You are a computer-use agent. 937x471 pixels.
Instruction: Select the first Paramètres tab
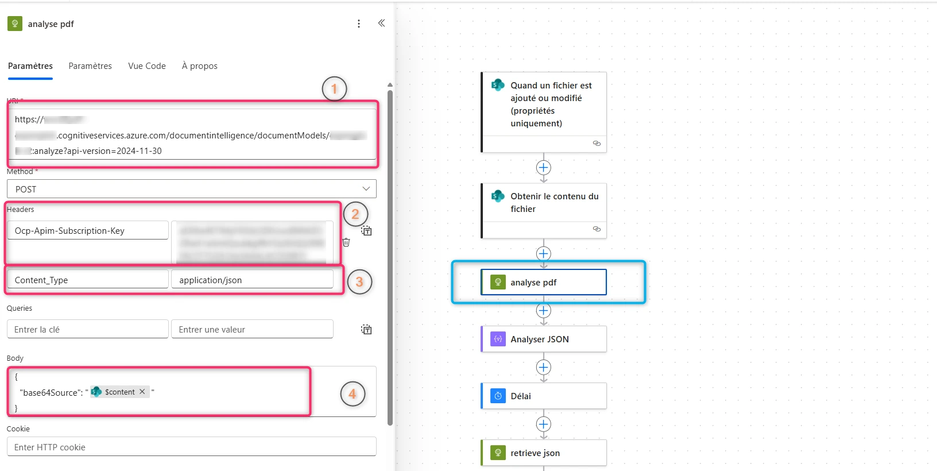coord(30,66)
